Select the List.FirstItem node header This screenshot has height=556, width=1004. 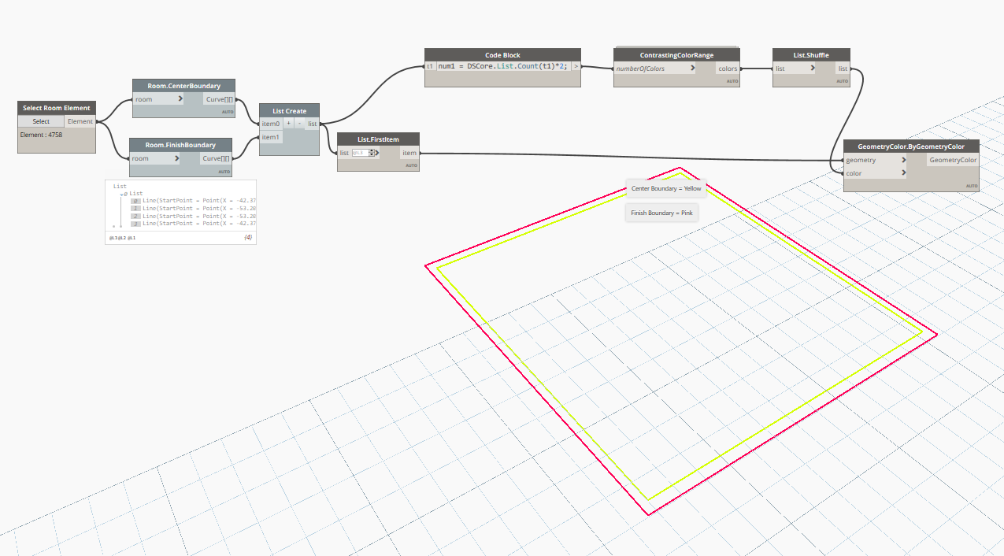(x=379, y=139)
